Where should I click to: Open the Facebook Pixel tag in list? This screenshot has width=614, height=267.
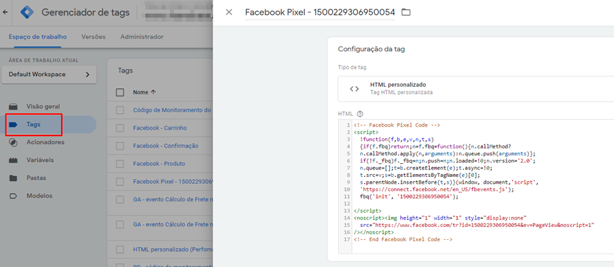tap(173, 182)
